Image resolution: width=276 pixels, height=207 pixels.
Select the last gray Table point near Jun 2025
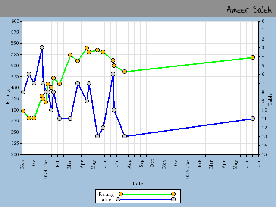pyautogui.click(x=253, y=119)
